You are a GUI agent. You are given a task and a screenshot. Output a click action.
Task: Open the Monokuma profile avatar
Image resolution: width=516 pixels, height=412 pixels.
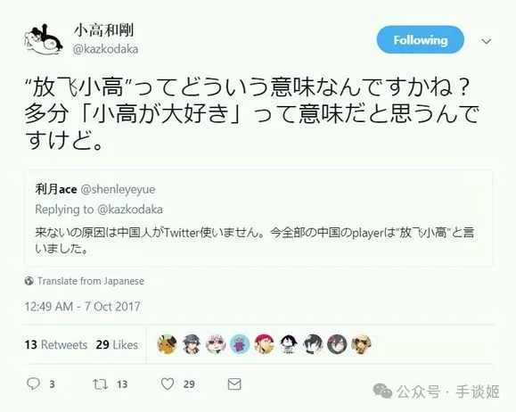(44, 39)
